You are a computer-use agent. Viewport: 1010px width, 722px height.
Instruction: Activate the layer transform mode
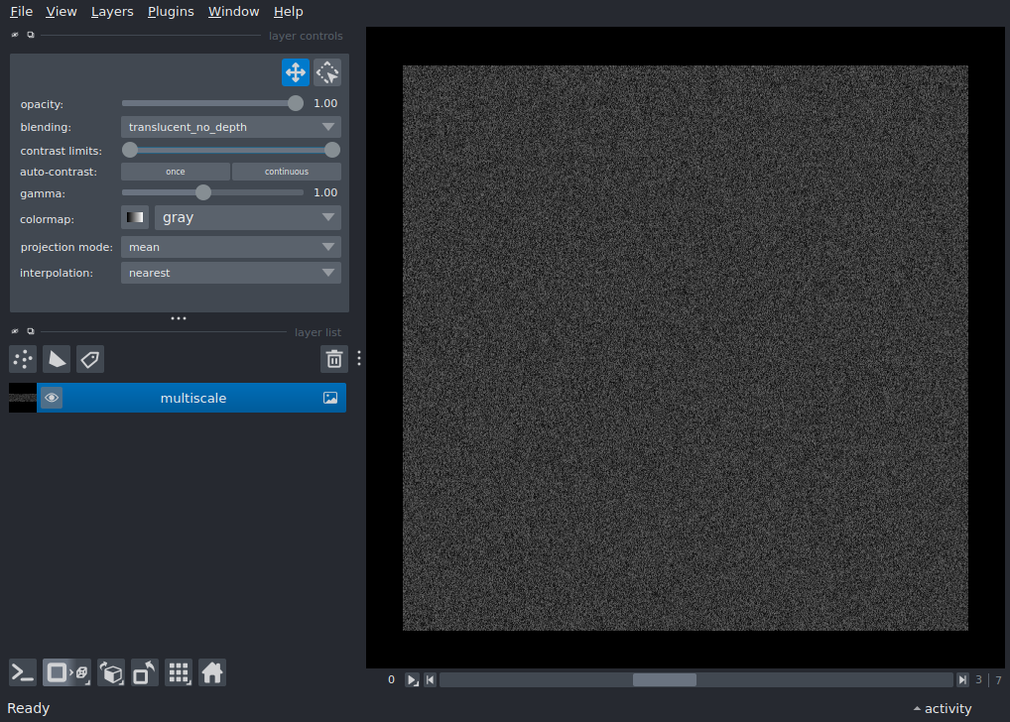coord(326,72)
